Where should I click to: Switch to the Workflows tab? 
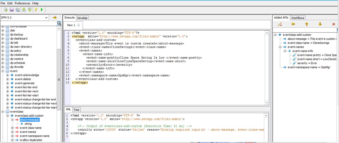tap(297, 18)
